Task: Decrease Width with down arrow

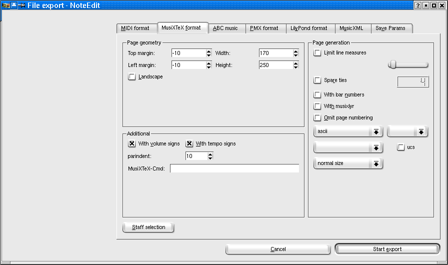Action: [x=295, y=55]
